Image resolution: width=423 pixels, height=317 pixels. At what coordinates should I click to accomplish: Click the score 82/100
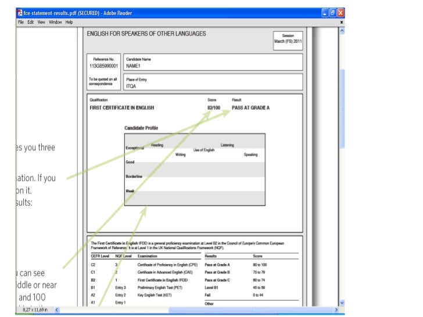[x=214, y=107]
